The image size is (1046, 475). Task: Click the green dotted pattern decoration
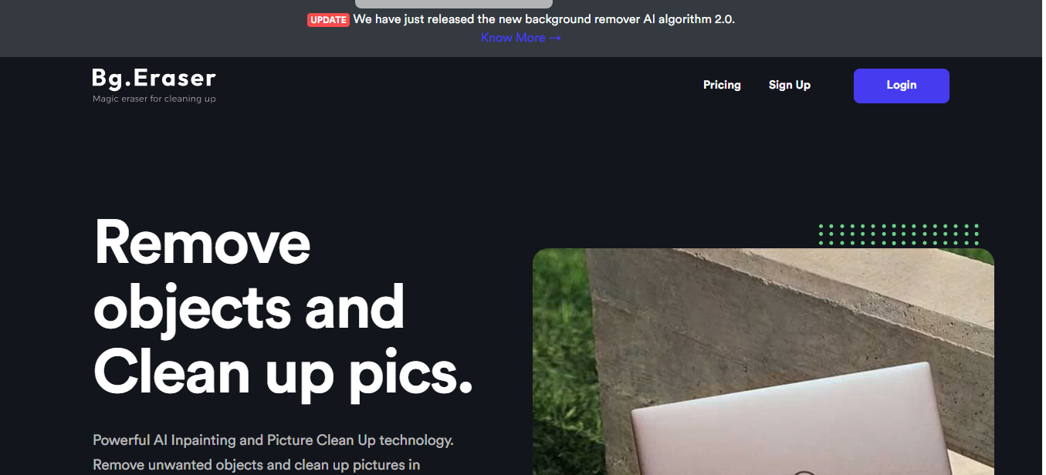point(899,234)
